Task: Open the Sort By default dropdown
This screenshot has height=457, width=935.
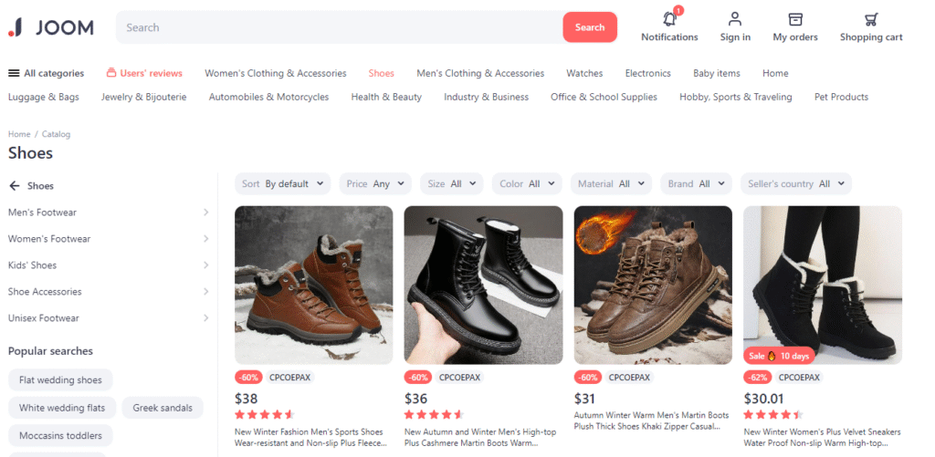Action: tap(283, 183)
